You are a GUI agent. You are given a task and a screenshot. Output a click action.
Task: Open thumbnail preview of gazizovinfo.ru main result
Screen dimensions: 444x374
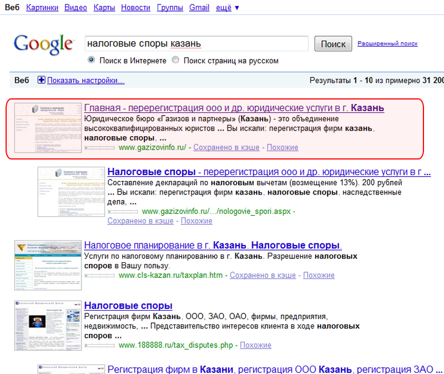[47, 128]
